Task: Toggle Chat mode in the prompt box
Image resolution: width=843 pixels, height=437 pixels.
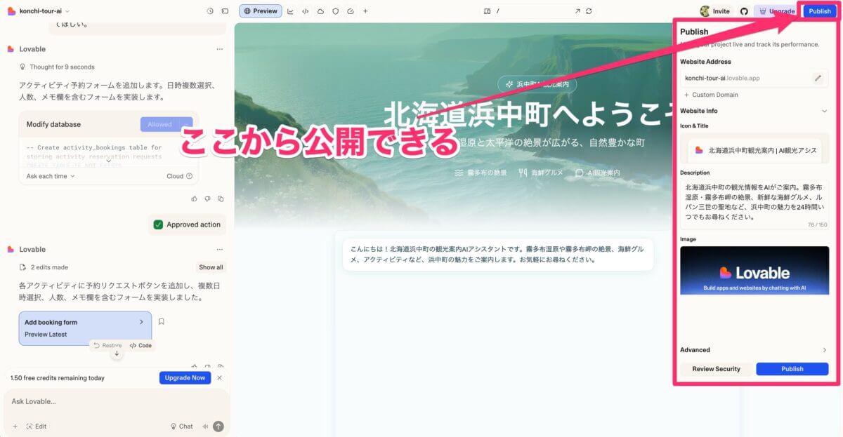Action: pos(181,426)
